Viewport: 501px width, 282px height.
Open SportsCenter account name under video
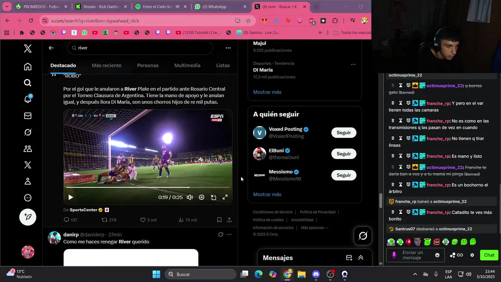click(83, 210)
